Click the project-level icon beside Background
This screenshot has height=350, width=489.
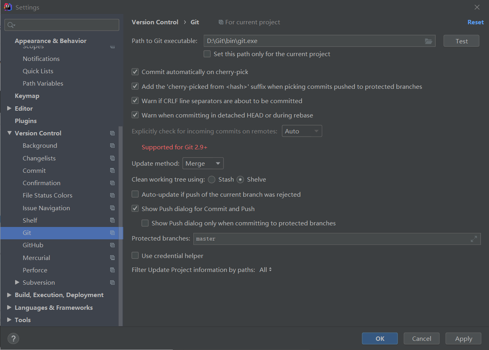tap(112, 146)
